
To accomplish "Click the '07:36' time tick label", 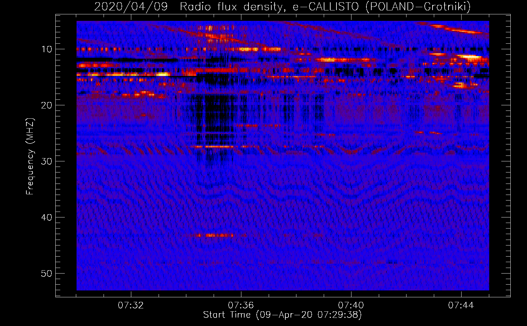I will (x=241, y=305).
